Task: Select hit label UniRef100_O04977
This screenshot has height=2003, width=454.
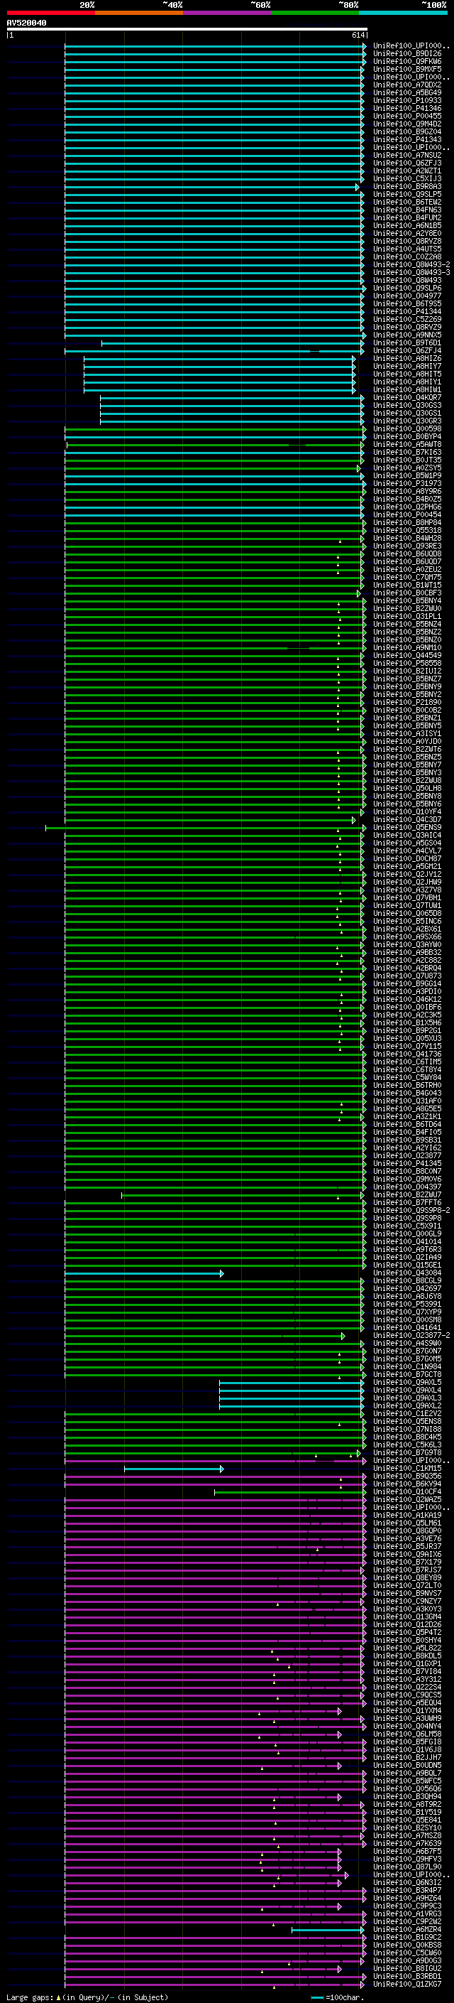Action: (x=406, y=296)
